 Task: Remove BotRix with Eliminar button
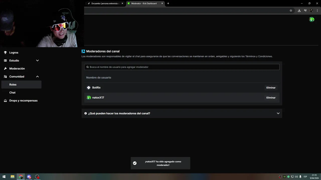pos(271,88)
